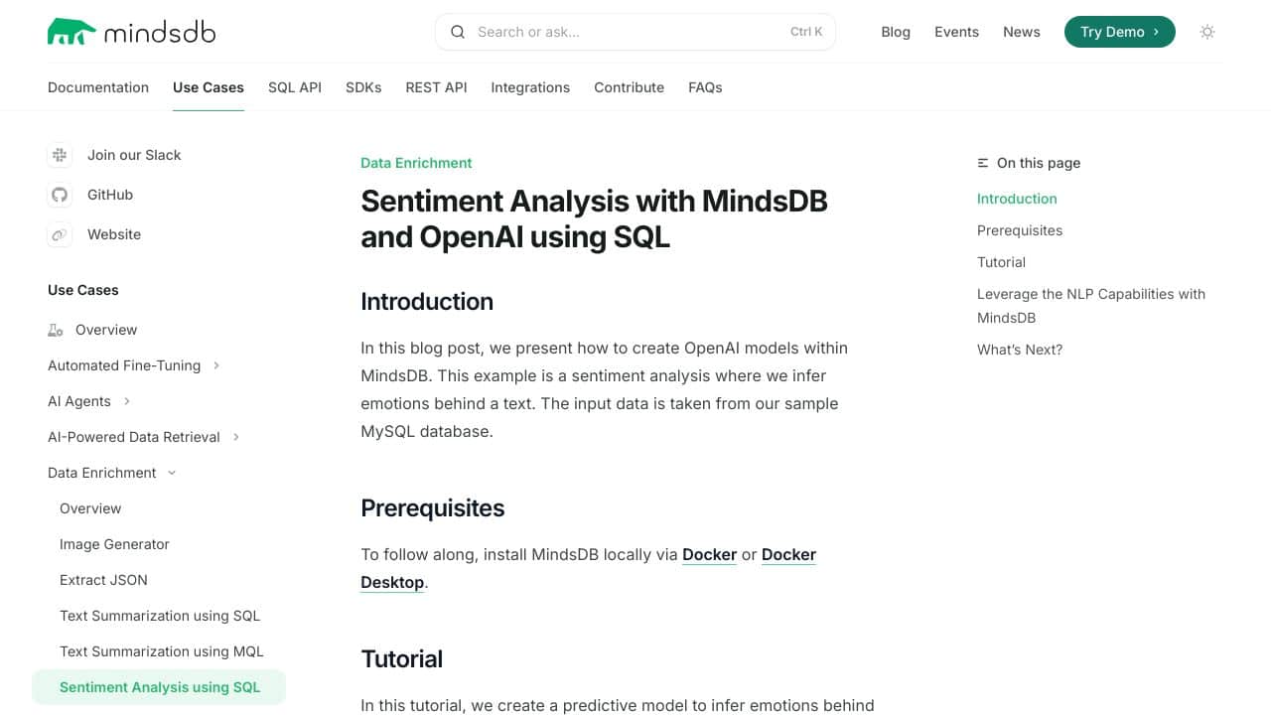Collapse the Data Enrichment chevron
Viewport: 1271px width, 715px height.
pos(172,473)
